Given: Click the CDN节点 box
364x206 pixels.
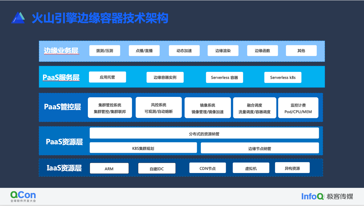Looking at the screenshot, I should (208, 168).
